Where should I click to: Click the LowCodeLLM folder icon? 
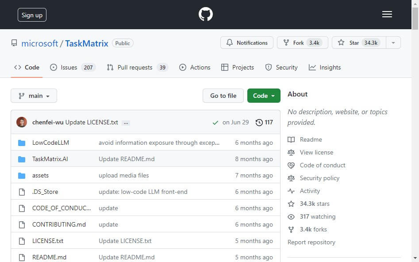tap(22, 143)
